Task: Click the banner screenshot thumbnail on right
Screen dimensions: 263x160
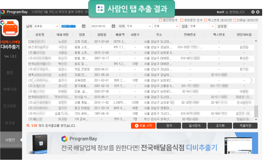Action: pyautogui.click(x=238, y=145)
